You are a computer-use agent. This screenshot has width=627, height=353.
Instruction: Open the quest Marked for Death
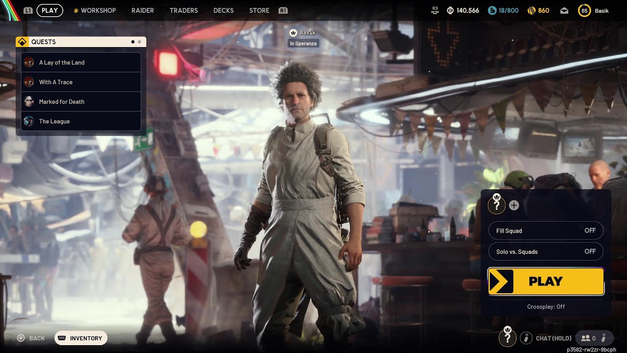click(81, 101)
